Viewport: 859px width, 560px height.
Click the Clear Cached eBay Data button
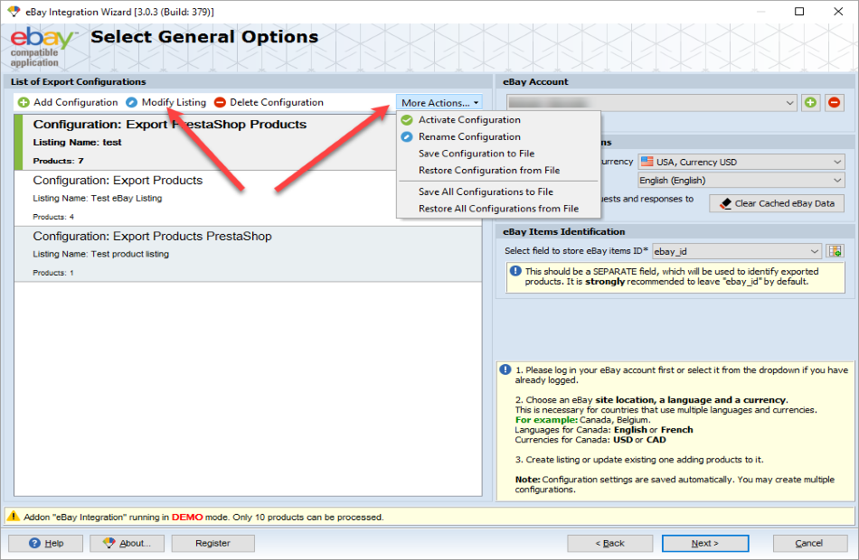pyautogui.click(x=777, y=203)
